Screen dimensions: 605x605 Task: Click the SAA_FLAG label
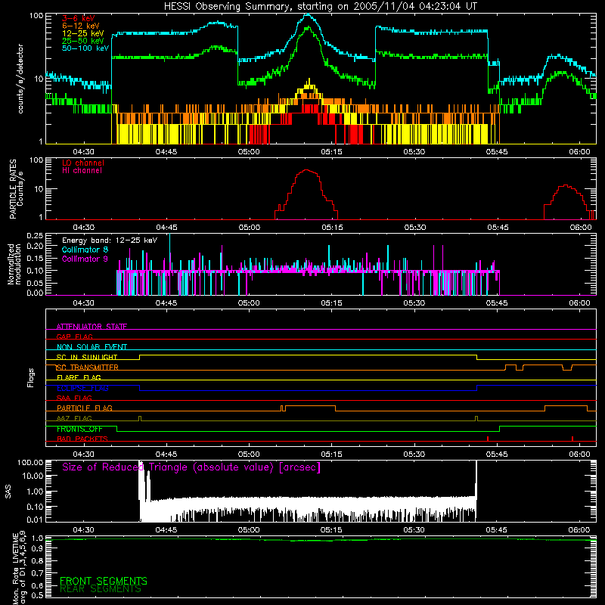(74, 398)
